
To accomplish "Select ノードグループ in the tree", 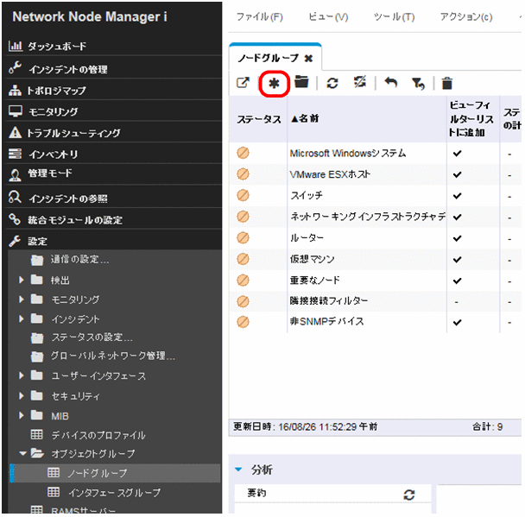I will click(97, 473).
